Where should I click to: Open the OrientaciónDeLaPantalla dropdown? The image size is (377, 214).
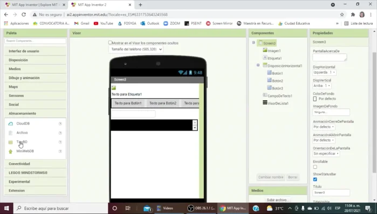[326, 154]
